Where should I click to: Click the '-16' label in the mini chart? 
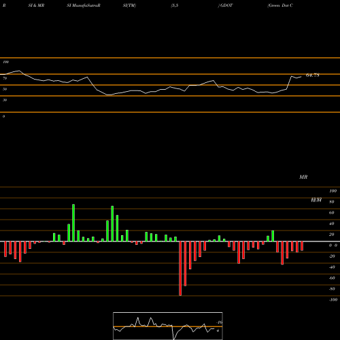[219, 322]
